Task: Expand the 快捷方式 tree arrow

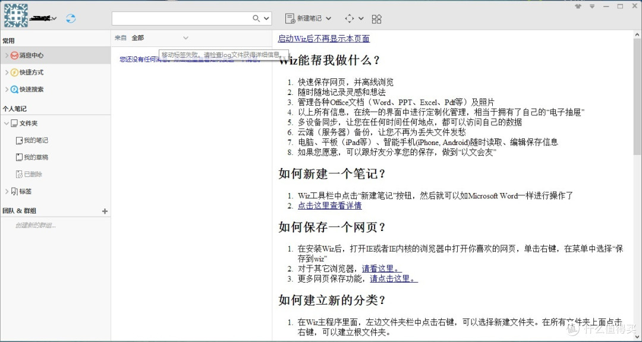Action: tap(7, 72)
